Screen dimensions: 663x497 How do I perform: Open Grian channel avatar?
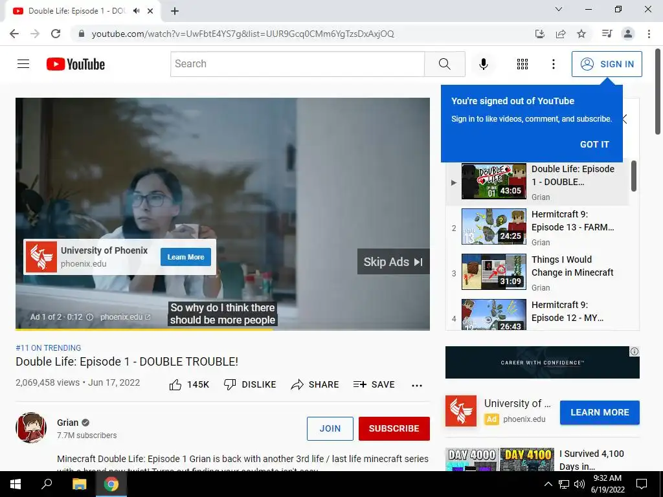(x=31, y=428)
